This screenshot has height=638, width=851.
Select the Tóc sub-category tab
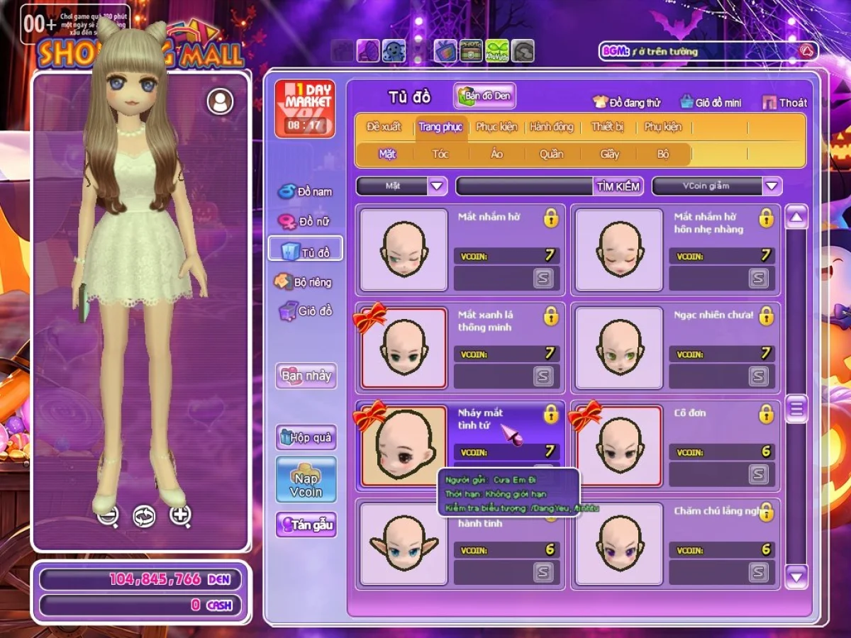[440, 154]
